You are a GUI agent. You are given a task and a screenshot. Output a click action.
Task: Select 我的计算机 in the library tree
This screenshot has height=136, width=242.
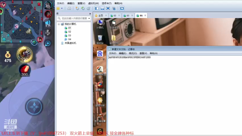(x=70, y=24)
